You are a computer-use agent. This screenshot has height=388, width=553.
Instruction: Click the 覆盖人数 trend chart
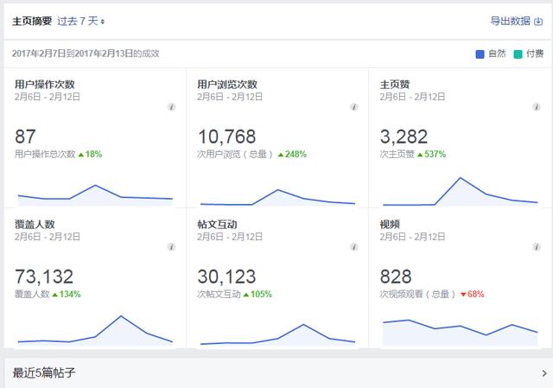[x=95, y=330]
